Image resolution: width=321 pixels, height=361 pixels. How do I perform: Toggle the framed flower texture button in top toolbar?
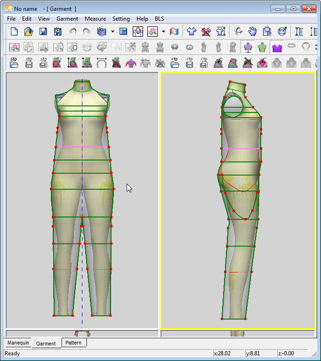pyautogui.click(x=152, y=32)
